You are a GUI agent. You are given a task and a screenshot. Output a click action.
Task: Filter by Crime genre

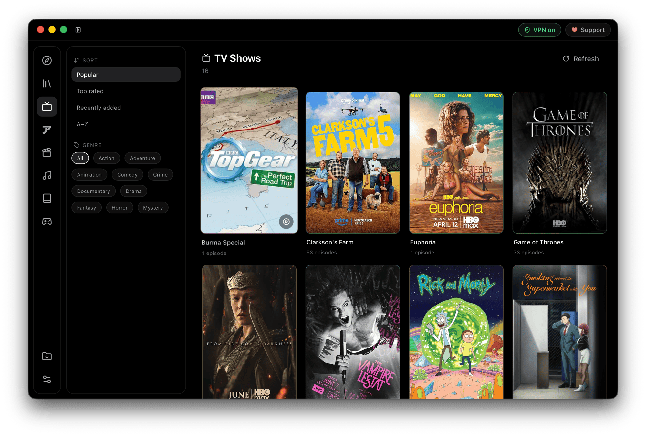[x=160, y=175]
